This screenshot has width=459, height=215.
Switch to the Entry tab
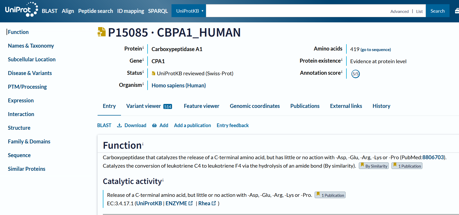pyautogui.click(x=109, y=106)
